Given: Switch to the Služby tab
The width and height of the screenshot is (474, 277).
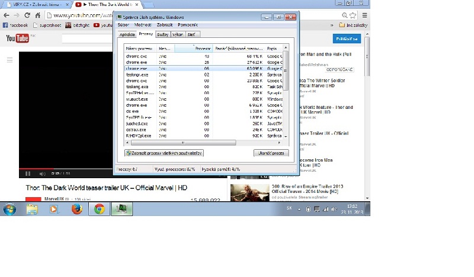Looking at the screenshot, I should (x=162, y=34).
